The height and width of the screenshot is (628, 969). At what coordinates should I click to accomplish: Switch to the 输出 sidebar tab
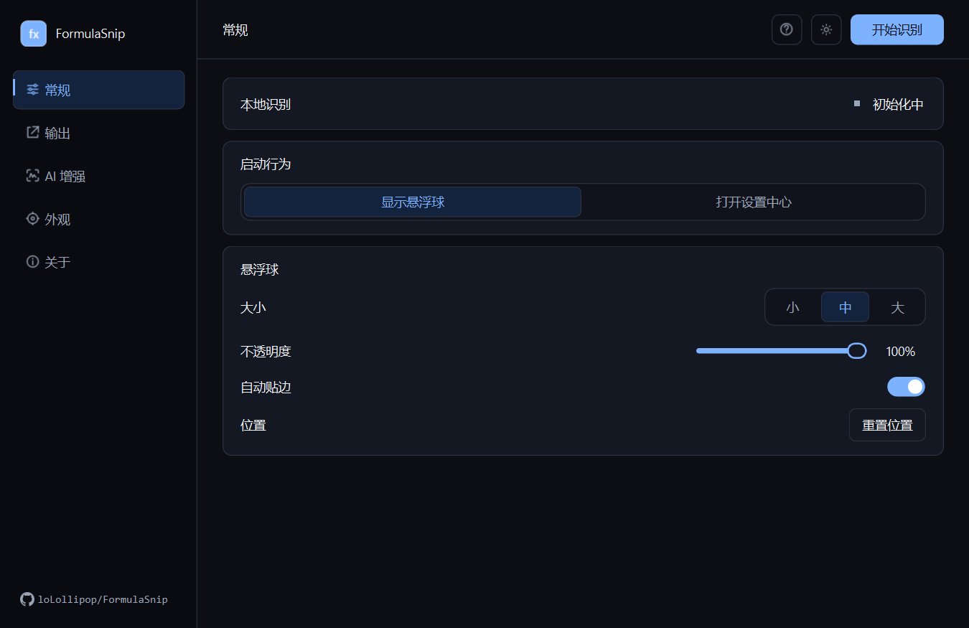click(99, 133)
